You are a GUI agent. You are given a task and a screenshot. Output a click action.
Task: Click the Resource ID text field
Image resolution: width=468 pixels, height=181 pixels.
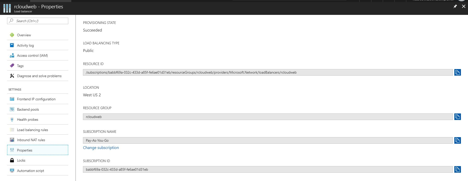[268, 72]
